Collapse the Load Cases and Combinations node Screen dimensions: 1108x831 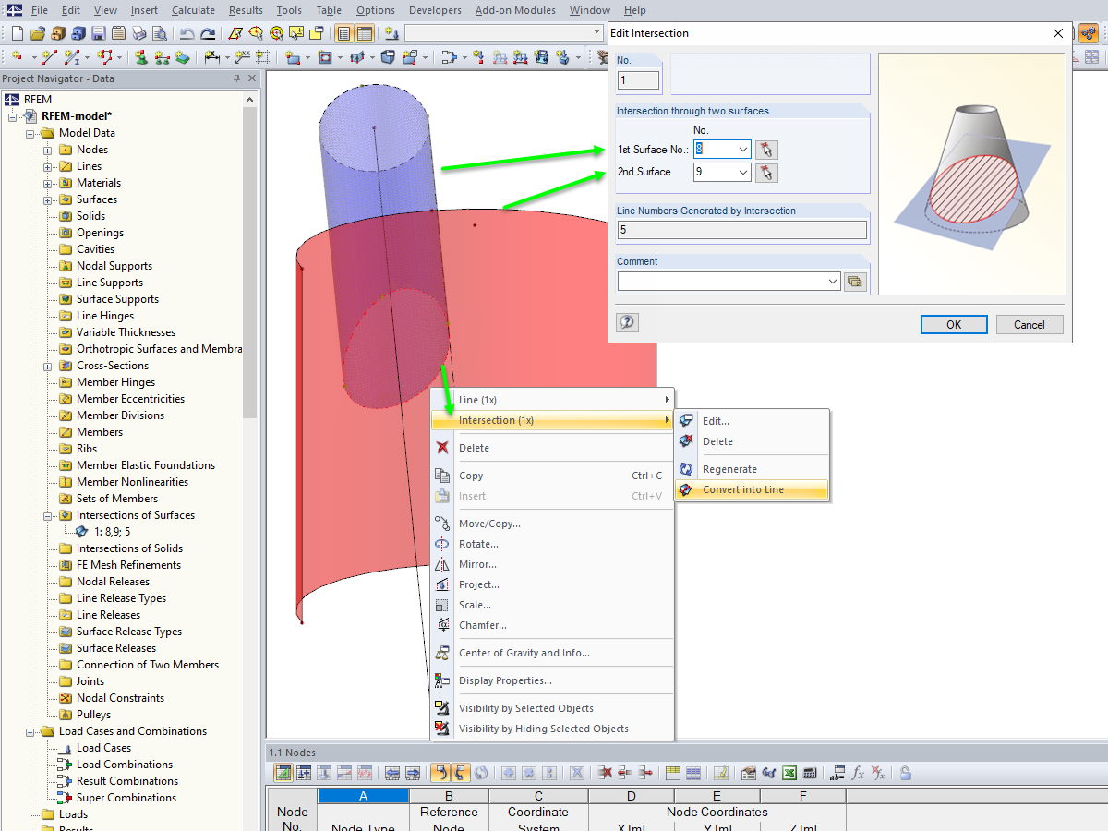(30, 731)
